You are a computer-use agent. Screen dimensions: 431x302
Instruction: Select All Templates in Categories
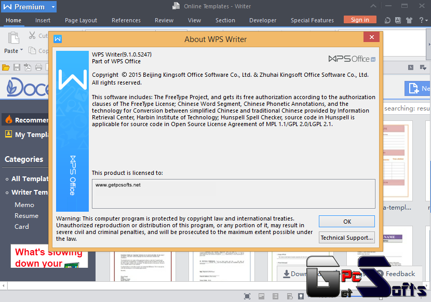[x=30, y=179]
